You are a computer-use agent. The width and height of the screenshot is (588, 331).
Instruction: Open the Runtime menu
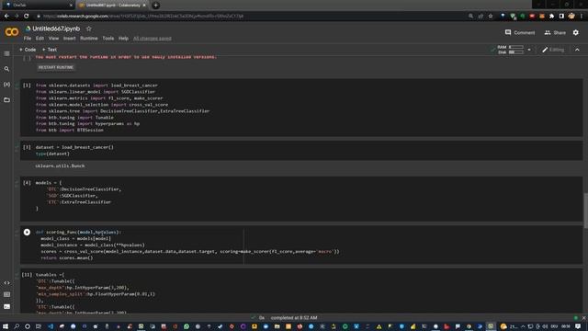[89, 39]
